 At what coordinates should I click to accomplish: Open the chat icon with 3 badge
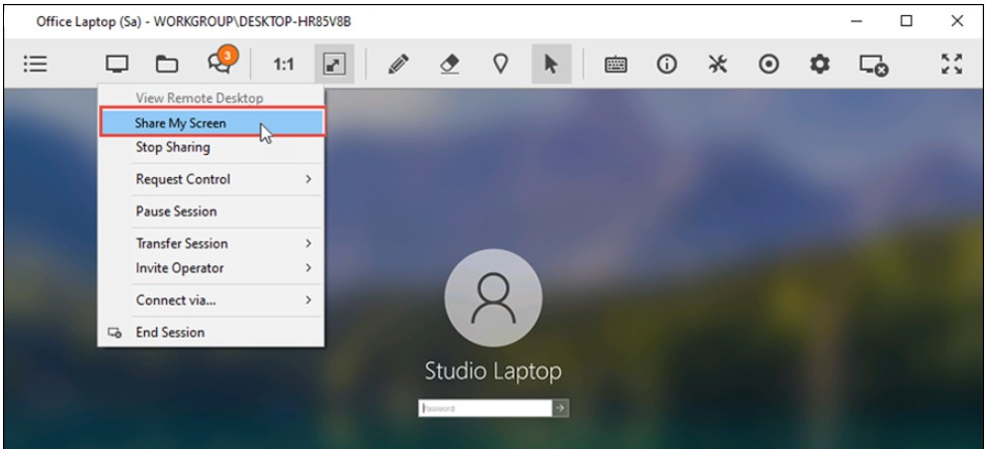point(221,62)
